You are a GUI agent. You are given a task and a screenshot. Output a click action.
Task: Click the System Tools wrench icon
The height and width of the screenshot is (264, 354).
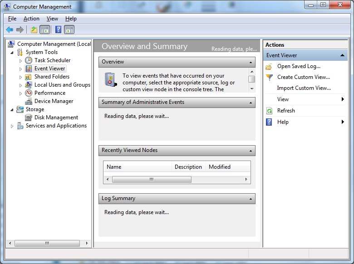(x=20, y=52)
